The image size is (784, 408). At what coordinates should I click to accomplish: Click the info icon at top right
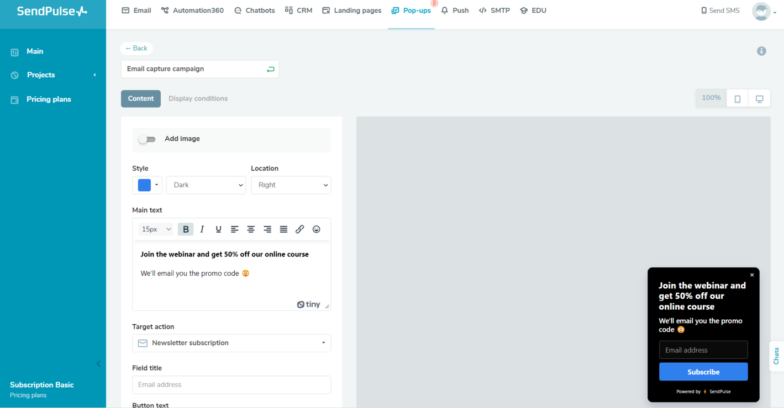coord(761,51)
